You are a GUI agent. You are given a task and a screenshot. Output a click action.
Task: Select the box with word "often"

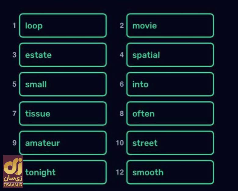tap(170, 114)
